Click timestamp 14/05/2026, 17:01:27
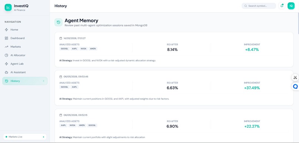Image resolution: width=299 pixels, height=143 pixels. click(75, 38)
